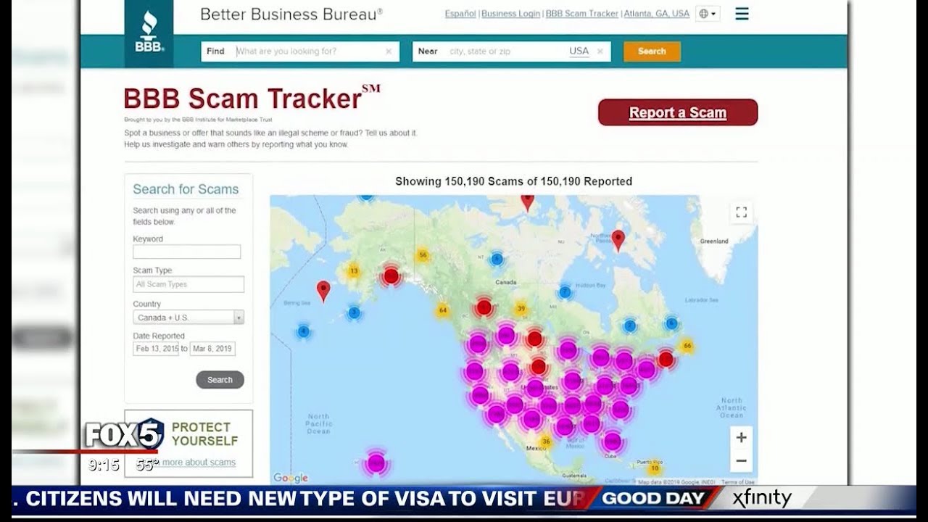Open the magenta cluster near Hawaii
The height and width of the screenshot is (522, 928).
tap(376, 463)
